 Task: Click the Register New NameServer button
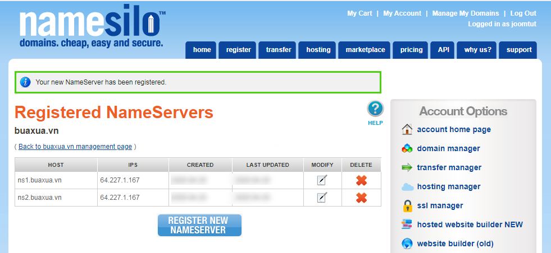199,226
